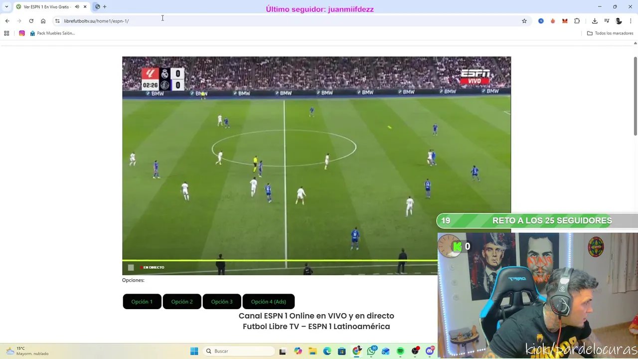This screenshot has width=638, height=359.
Task: Mute the ESPN 1 tab audio
Action: coord(77,7)
